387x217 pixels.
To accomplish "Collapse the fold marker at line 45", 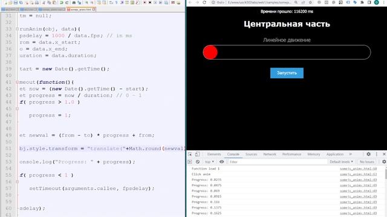I will [x=18, y=108].
